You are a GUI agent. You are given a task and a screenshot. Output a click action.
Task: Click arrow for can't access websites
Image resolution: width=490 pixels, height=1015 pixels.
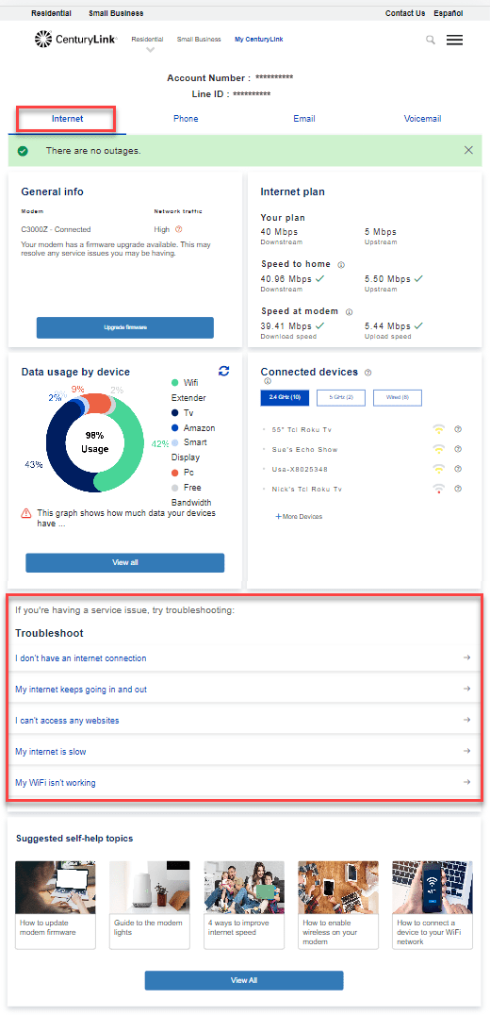(466, 720)
